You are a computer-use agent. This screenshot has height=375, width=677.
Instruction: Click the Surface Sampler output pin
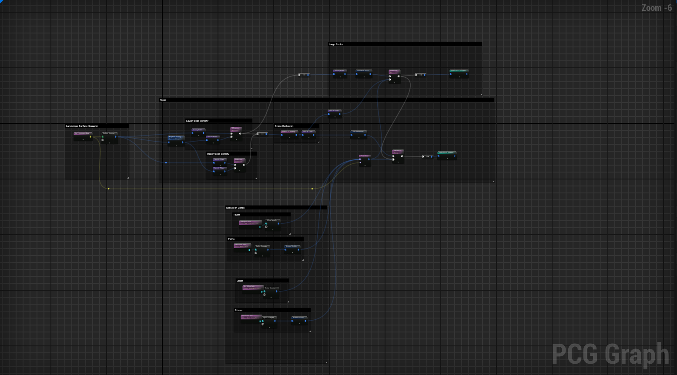point(116,137)
